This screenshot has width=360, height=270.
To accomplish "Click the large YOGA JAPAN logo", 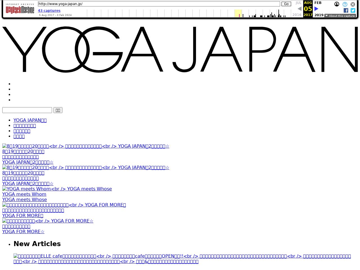I will (x=180, y=49).
